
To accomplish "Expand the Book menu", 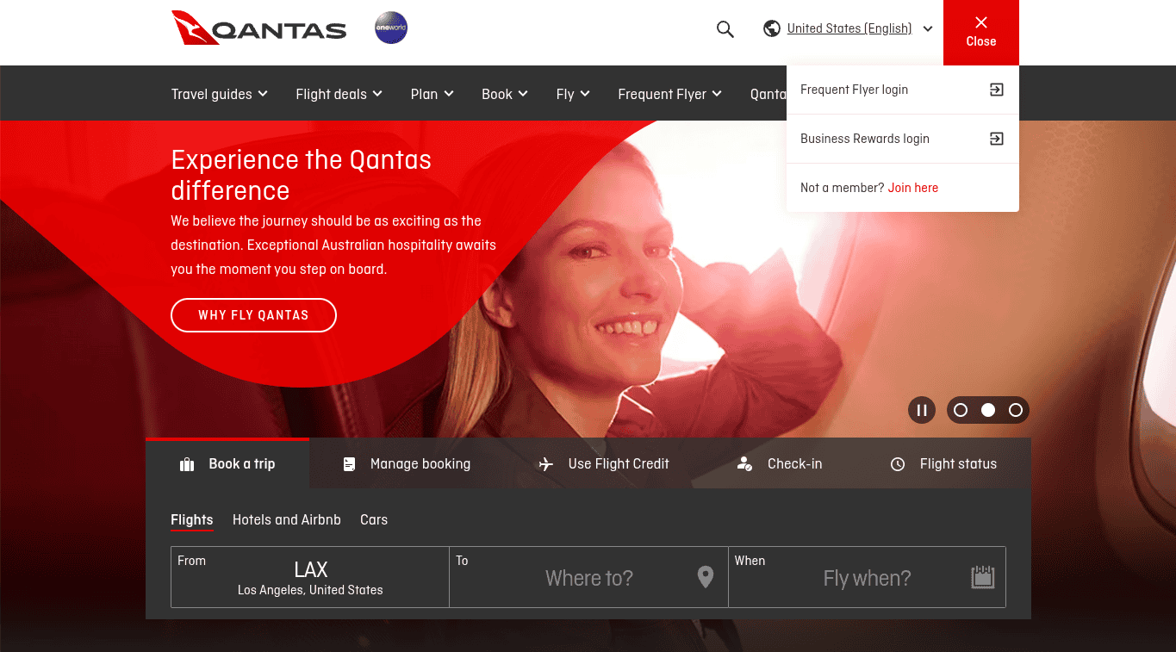I will point(505,94).
